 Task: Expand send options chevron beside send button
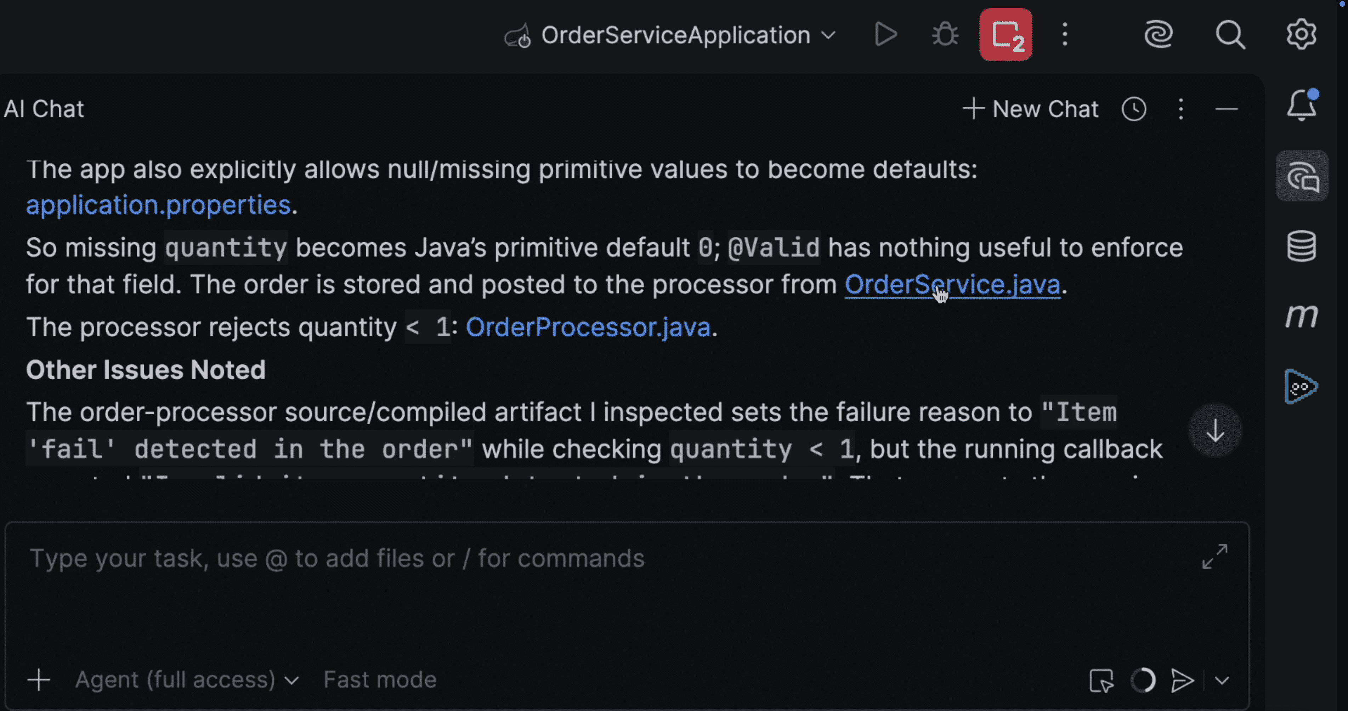(1222, 680)
